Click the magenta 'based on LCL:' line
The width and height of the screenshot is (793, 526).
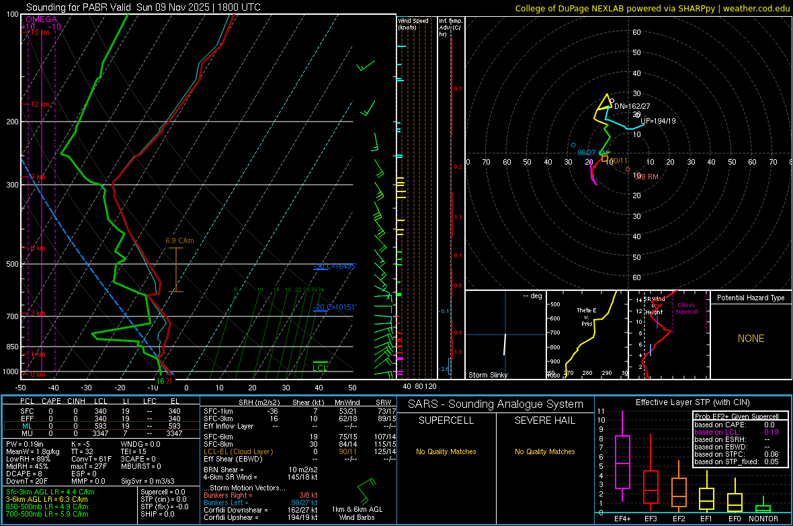(x=737, y=432)
